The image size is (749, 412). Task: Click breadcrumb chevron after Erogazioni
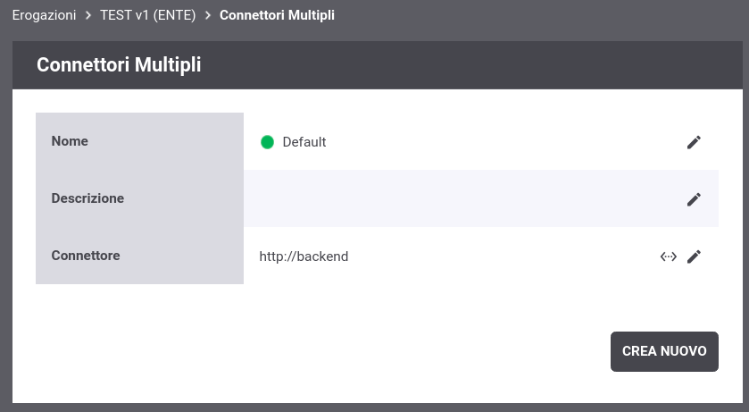click(x=87, y=15)
